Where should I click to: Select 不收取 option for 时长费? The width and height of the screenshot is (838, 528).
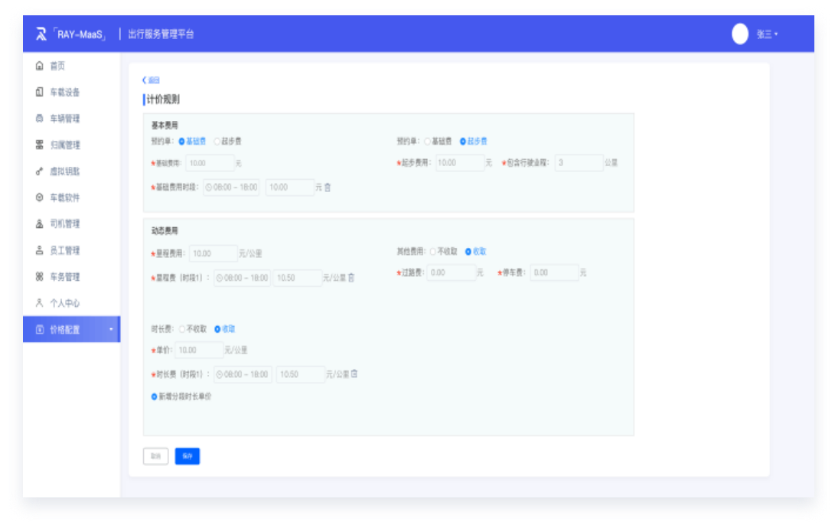(x=182, y=329)
